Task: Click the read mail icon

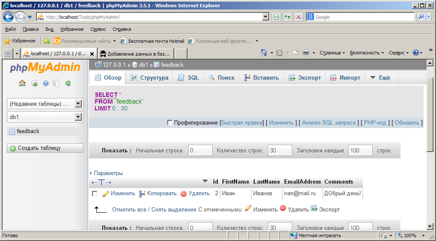Action: pos(296,53)
